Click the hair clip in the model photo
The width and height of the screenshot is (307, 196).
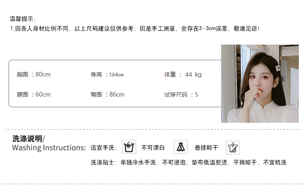click(x=278, y=68)
